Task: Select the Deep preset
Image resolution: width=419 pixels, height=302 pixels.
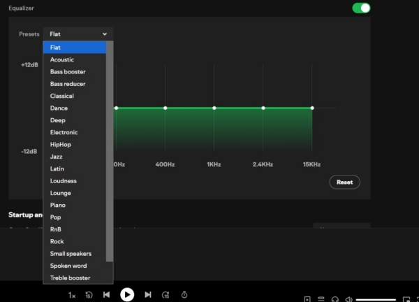Action: [75, 120]
